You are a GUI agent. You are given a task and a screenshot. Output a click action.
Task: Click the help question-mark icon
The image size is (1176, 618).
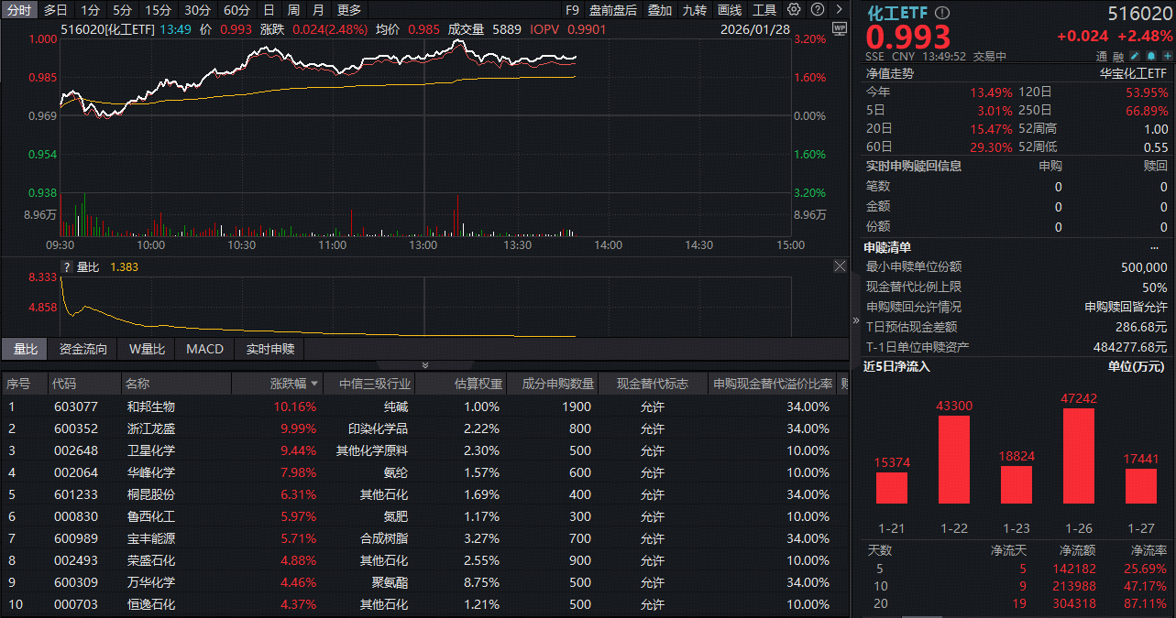818,11
